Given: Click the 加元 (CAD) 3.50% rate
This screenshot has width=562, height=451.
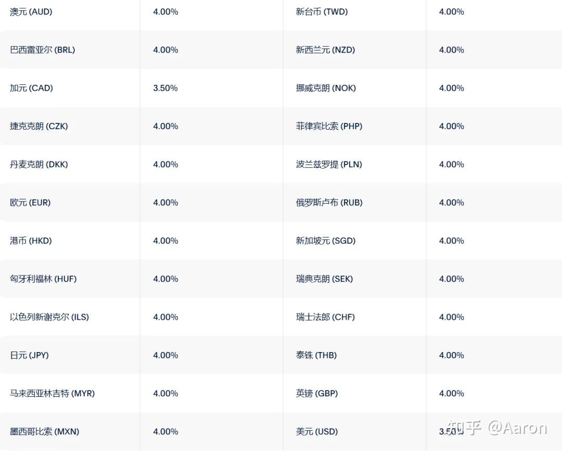Looking at the screenshot, I should [165, 88].
